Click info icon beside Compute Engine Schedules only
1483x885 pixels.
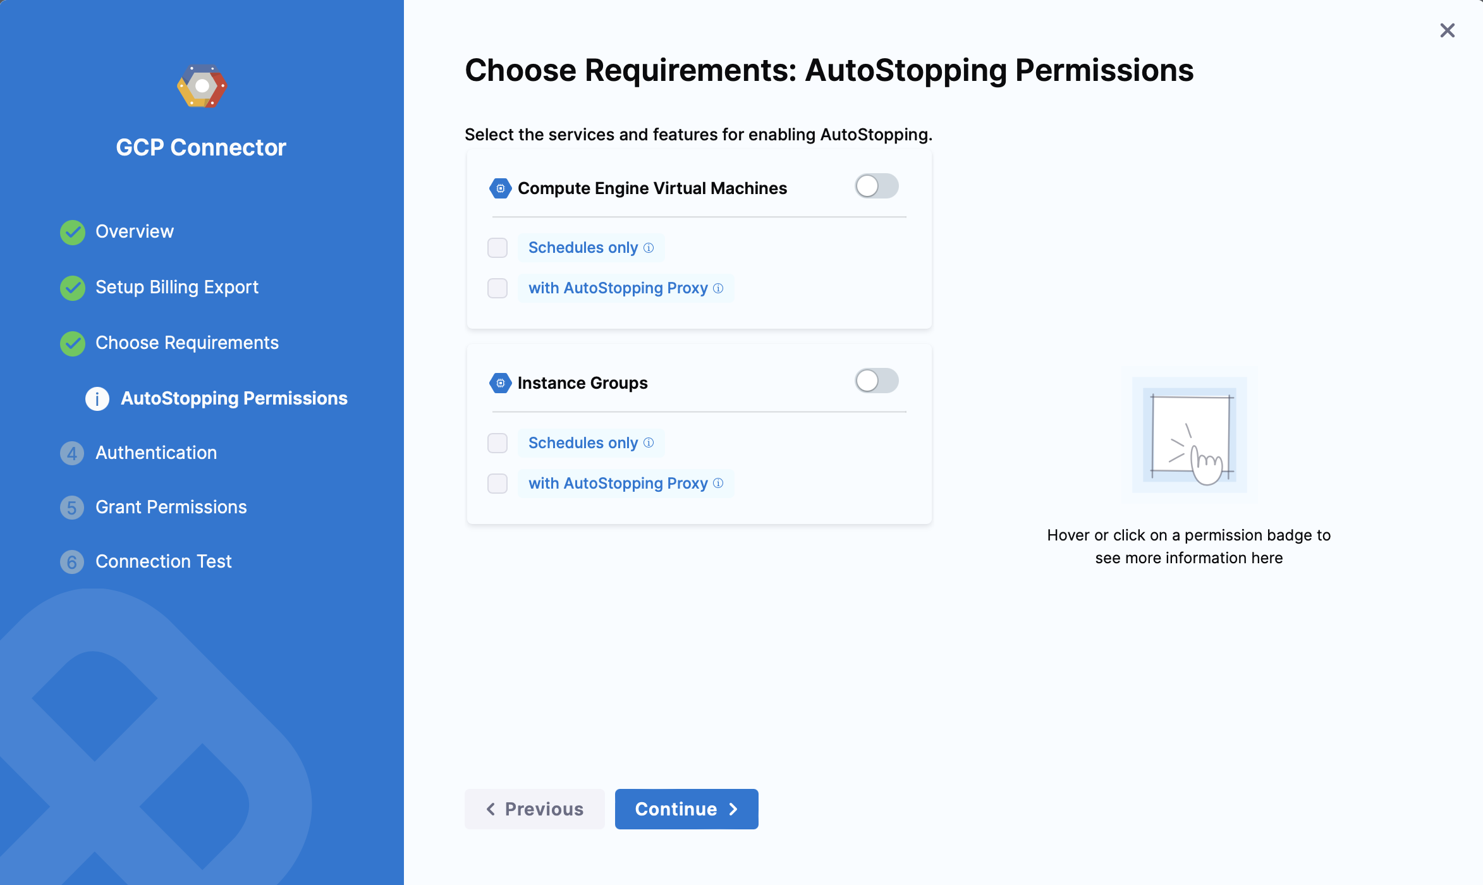(649, 248)
